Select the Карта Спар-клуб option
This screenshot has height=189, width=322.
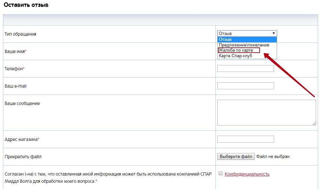[235, 56]
